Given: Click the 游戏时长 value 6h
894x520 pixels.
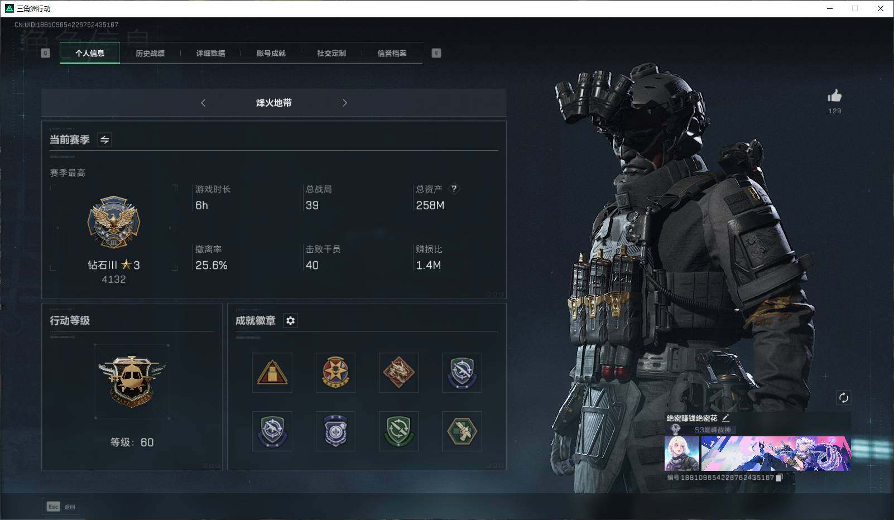Looking at the screenshot, I should pyautogui.click(x=202, y=205).
